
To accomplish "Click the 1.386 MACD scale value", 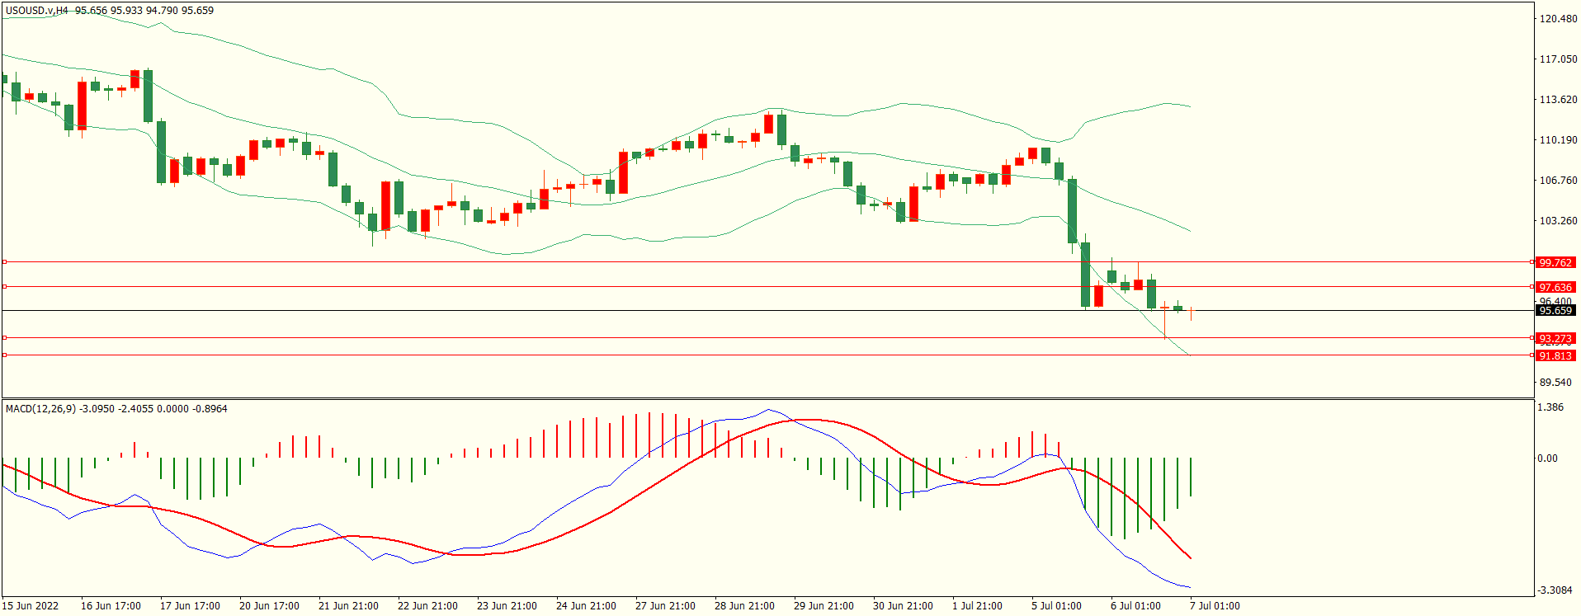I will pos(1551,407).
